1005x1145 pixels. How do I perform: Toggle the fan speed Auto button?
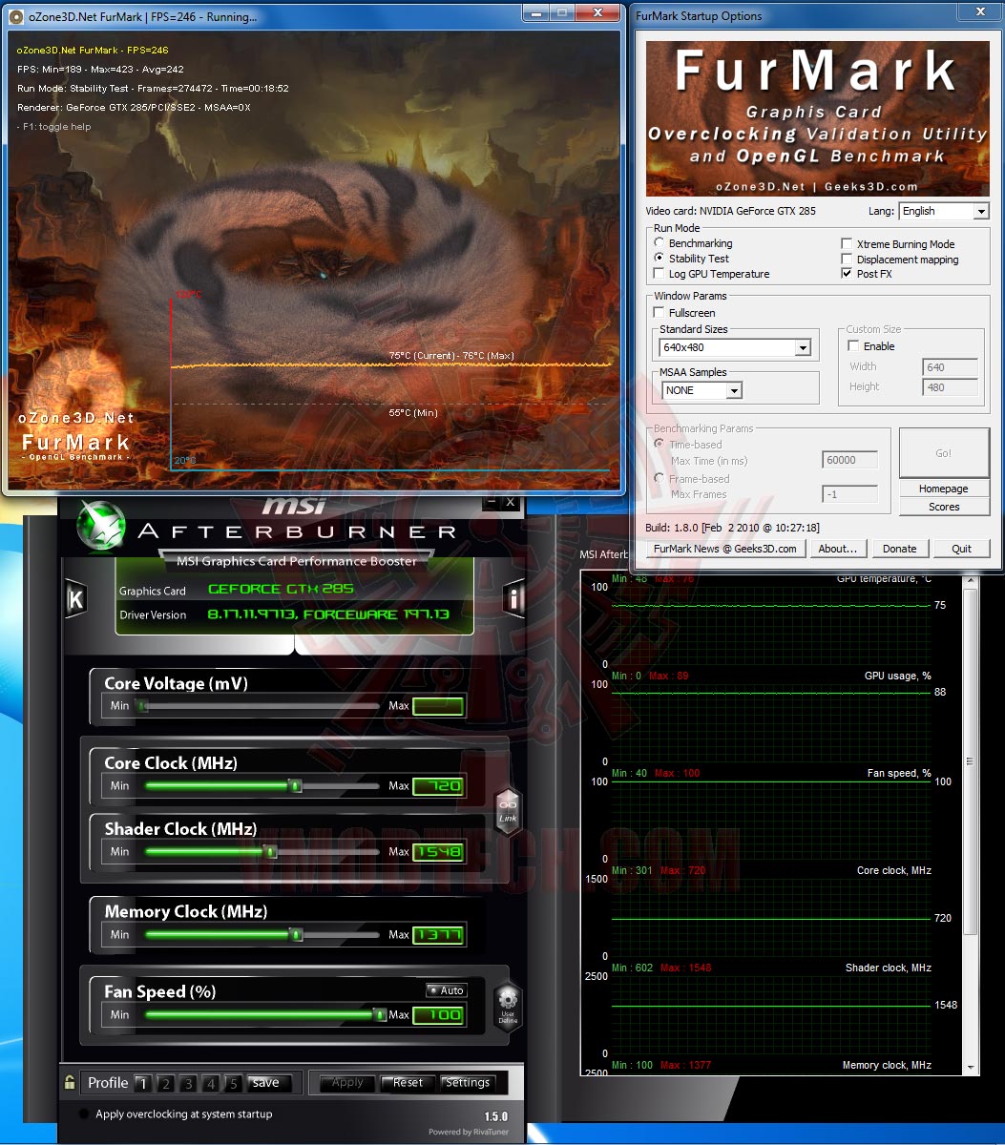[x=446, y=990]
